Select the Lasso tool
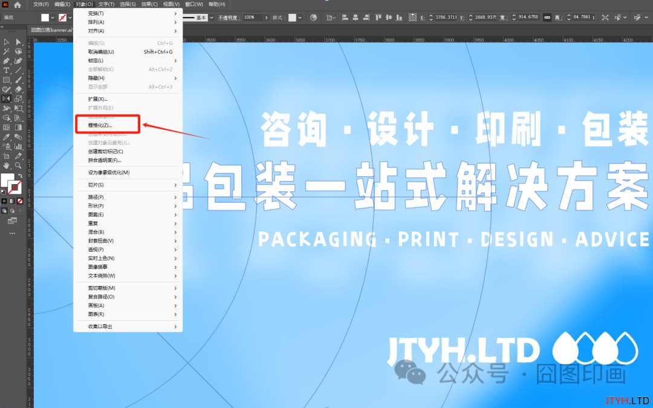This screenshot has width=653, height=408. point(18,51)
